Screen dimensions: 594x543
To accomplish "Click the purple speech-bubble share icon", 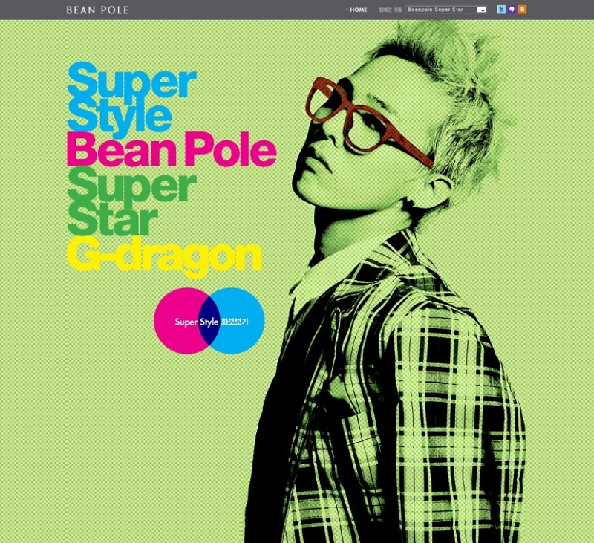I will coord(512,10).
